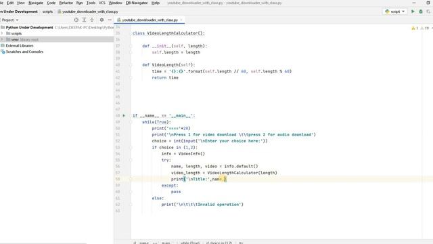Open the Refactor menu
This screenshot has width=433, height=244.
click(x=66, y=3)
